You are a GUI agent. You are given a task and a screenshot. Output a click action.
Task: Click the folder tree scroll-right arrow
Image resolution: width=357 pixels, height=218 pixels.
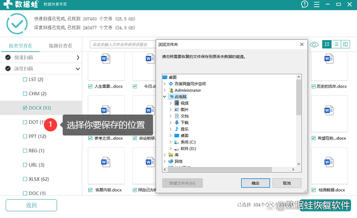[x=293, y=169]
